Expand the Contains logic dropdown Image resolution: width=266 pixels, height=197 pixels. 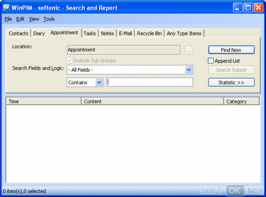[99, 82]
